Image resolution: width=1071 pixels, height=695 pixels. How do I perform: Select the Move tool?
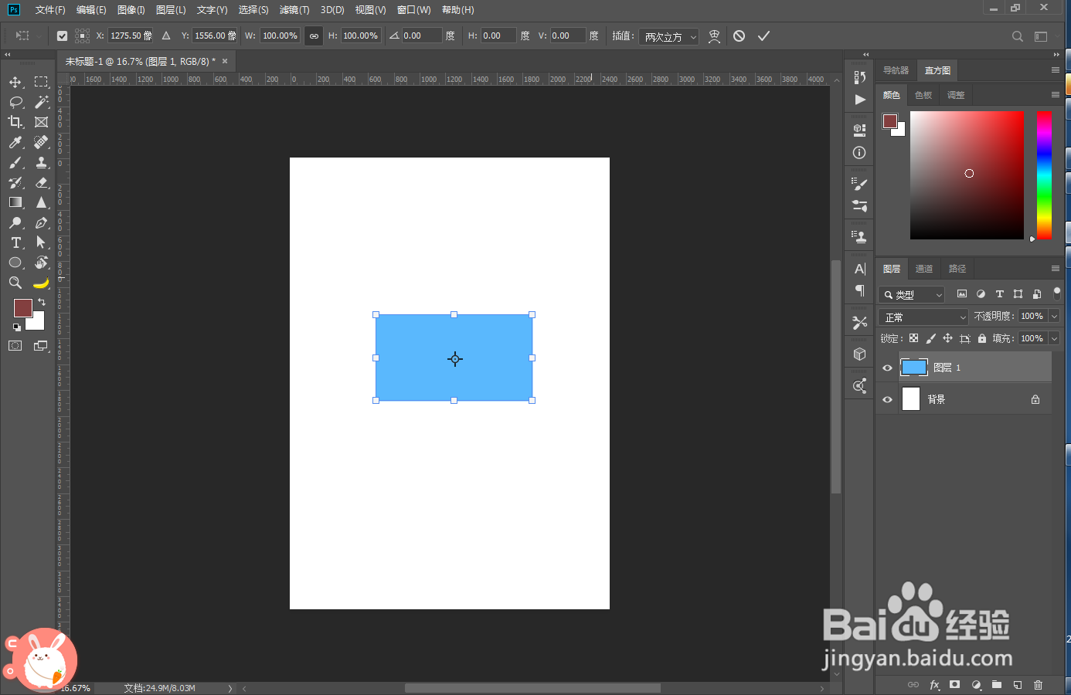click(x=15, y=82)
